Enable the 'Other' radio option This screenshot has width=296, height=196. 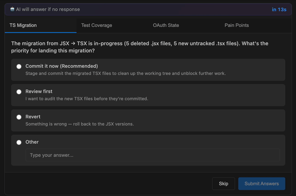[19, 142]
